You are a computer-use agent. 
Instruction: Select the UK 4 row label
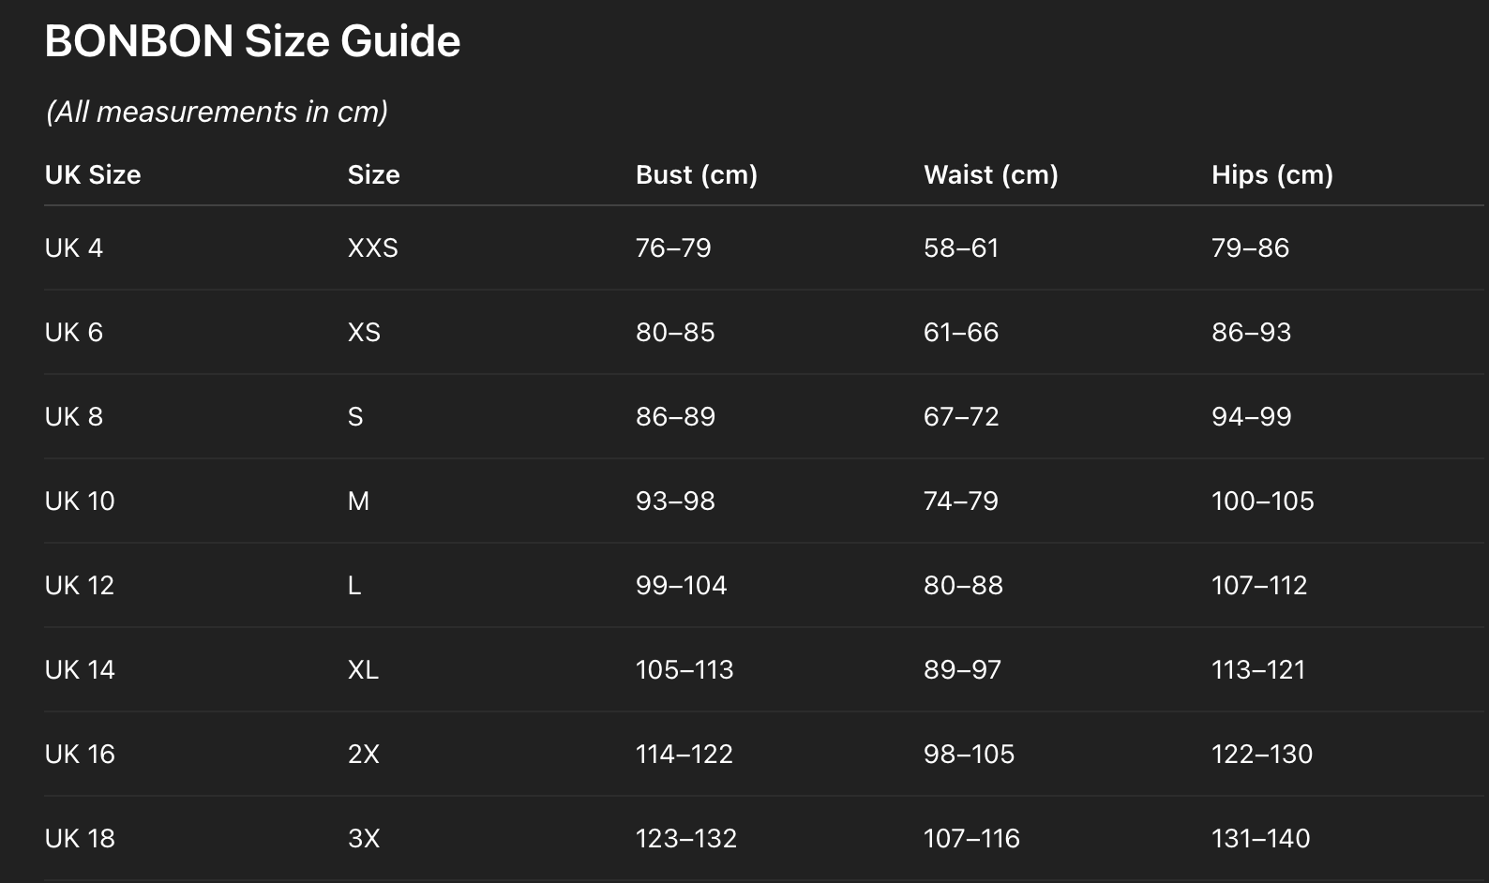coord(74,248)
